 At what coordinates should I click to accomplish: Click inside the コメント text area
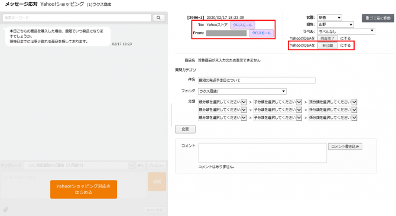tap(262, 153)
